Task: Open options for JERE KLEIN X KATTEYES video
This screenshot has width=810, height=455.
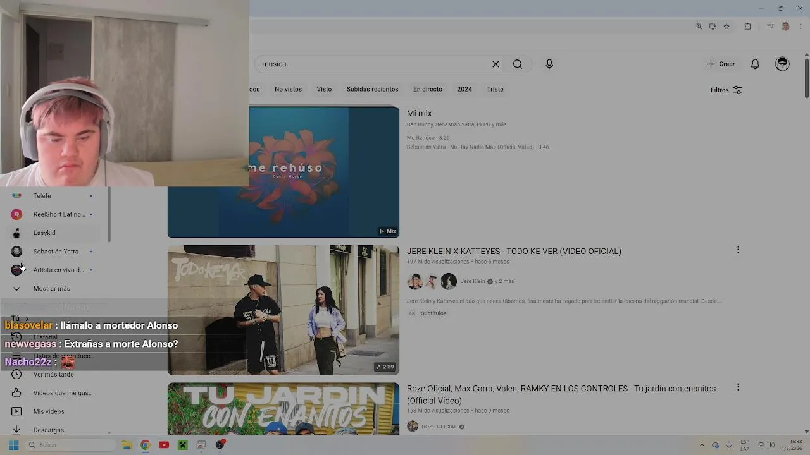Action: point(738,250)
